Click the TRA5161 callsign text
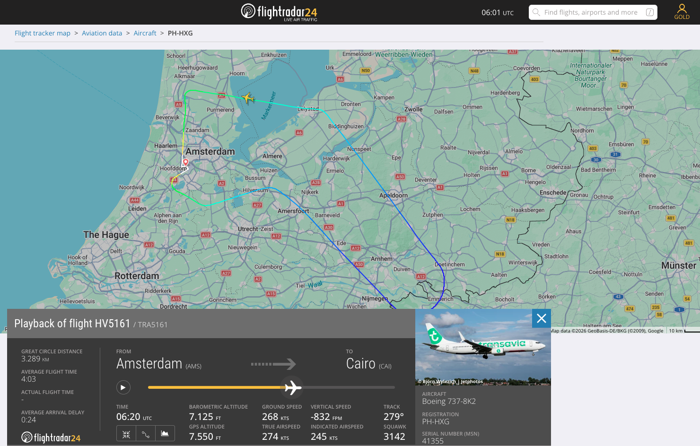 tap(152, 325)
